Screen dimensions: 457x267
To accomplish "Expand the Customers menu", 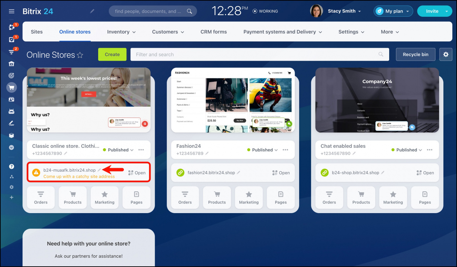I will pos(168,32).
